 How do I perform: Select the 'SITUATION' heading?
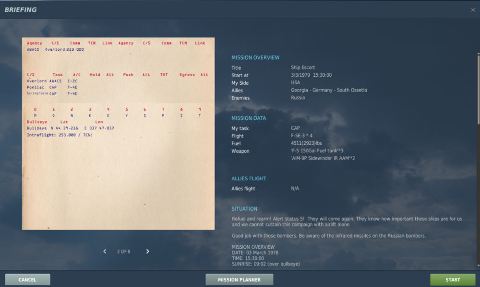[x=244, y=209]
